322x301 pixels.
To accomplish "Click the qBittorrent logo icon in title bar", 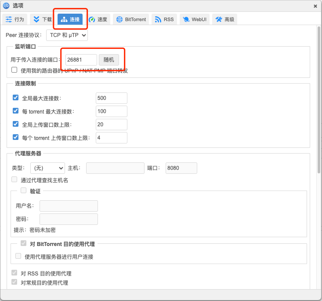I will [x=6, y=6].
